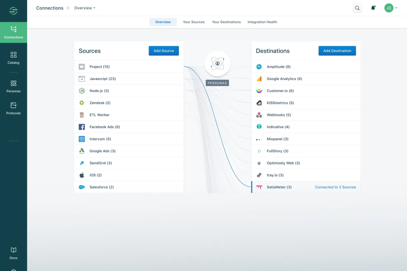407x271 pixels.
Task: Click the Optimizely Web logo icon
Action: click(x=259, y=163)
